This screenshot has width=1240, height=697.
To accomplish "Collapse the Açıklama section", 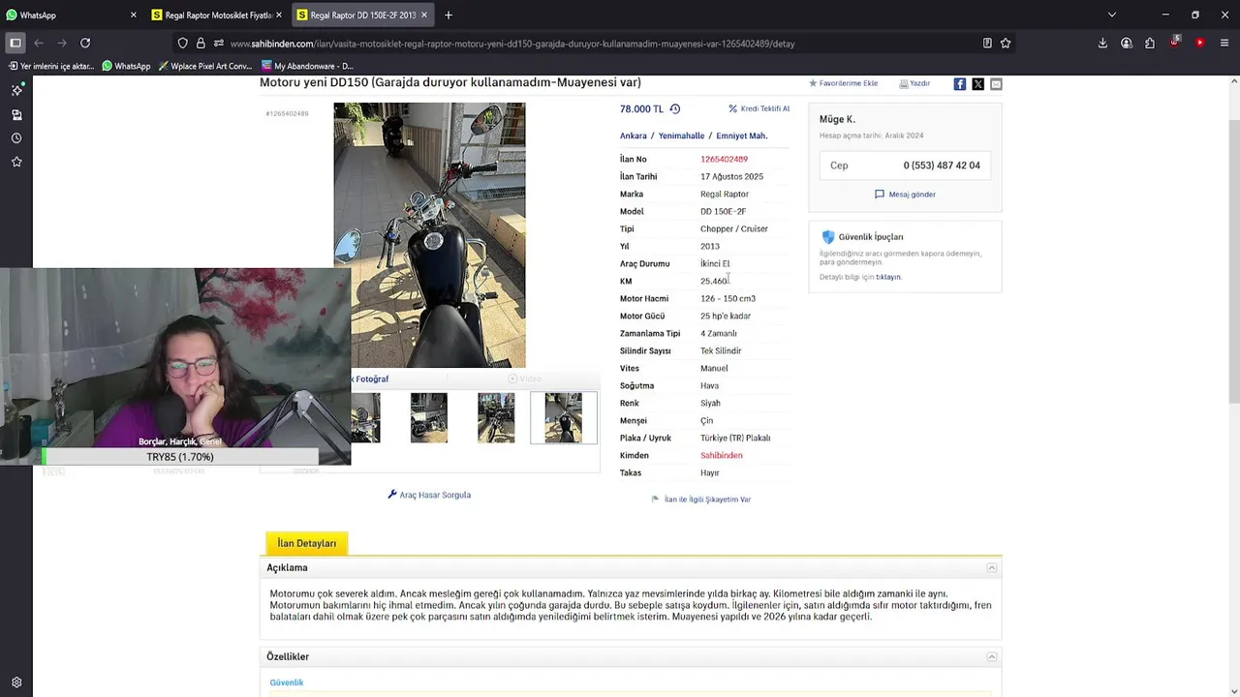I will [991, 568].
